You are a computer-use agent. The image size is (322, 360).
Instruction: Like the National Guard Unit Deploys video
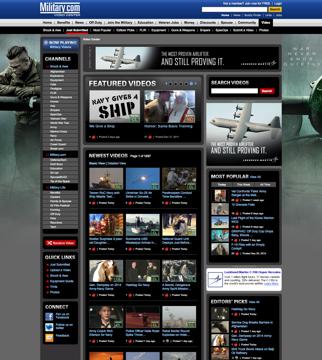click(167, 249)
